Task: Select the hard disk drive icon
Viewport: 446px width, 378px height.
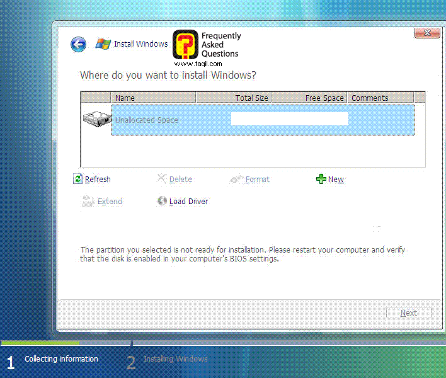Action: click(x=96, y=120)
